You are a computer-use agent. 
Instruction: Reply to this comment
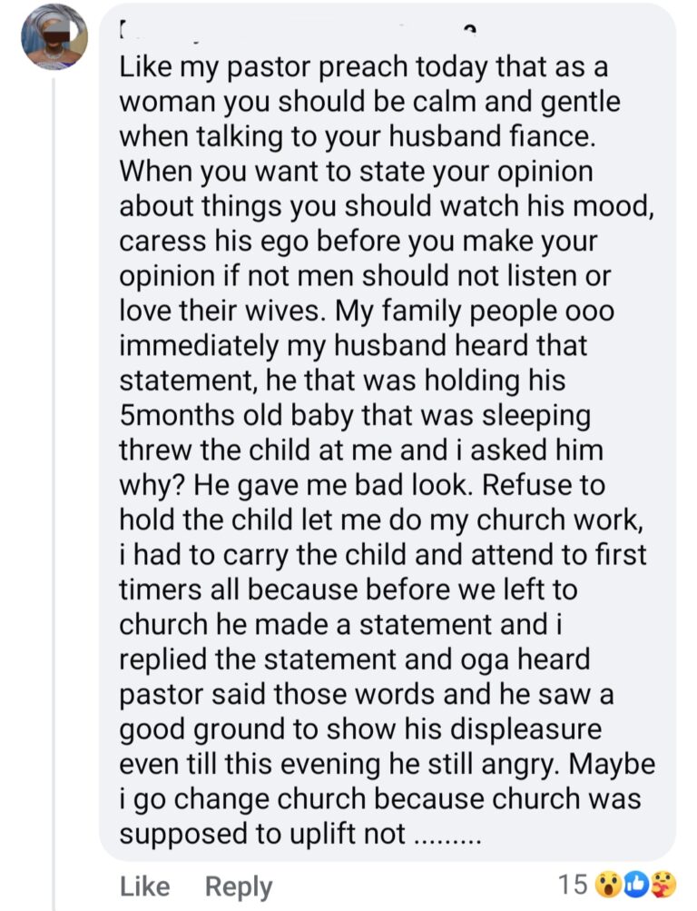coord(239,886)
